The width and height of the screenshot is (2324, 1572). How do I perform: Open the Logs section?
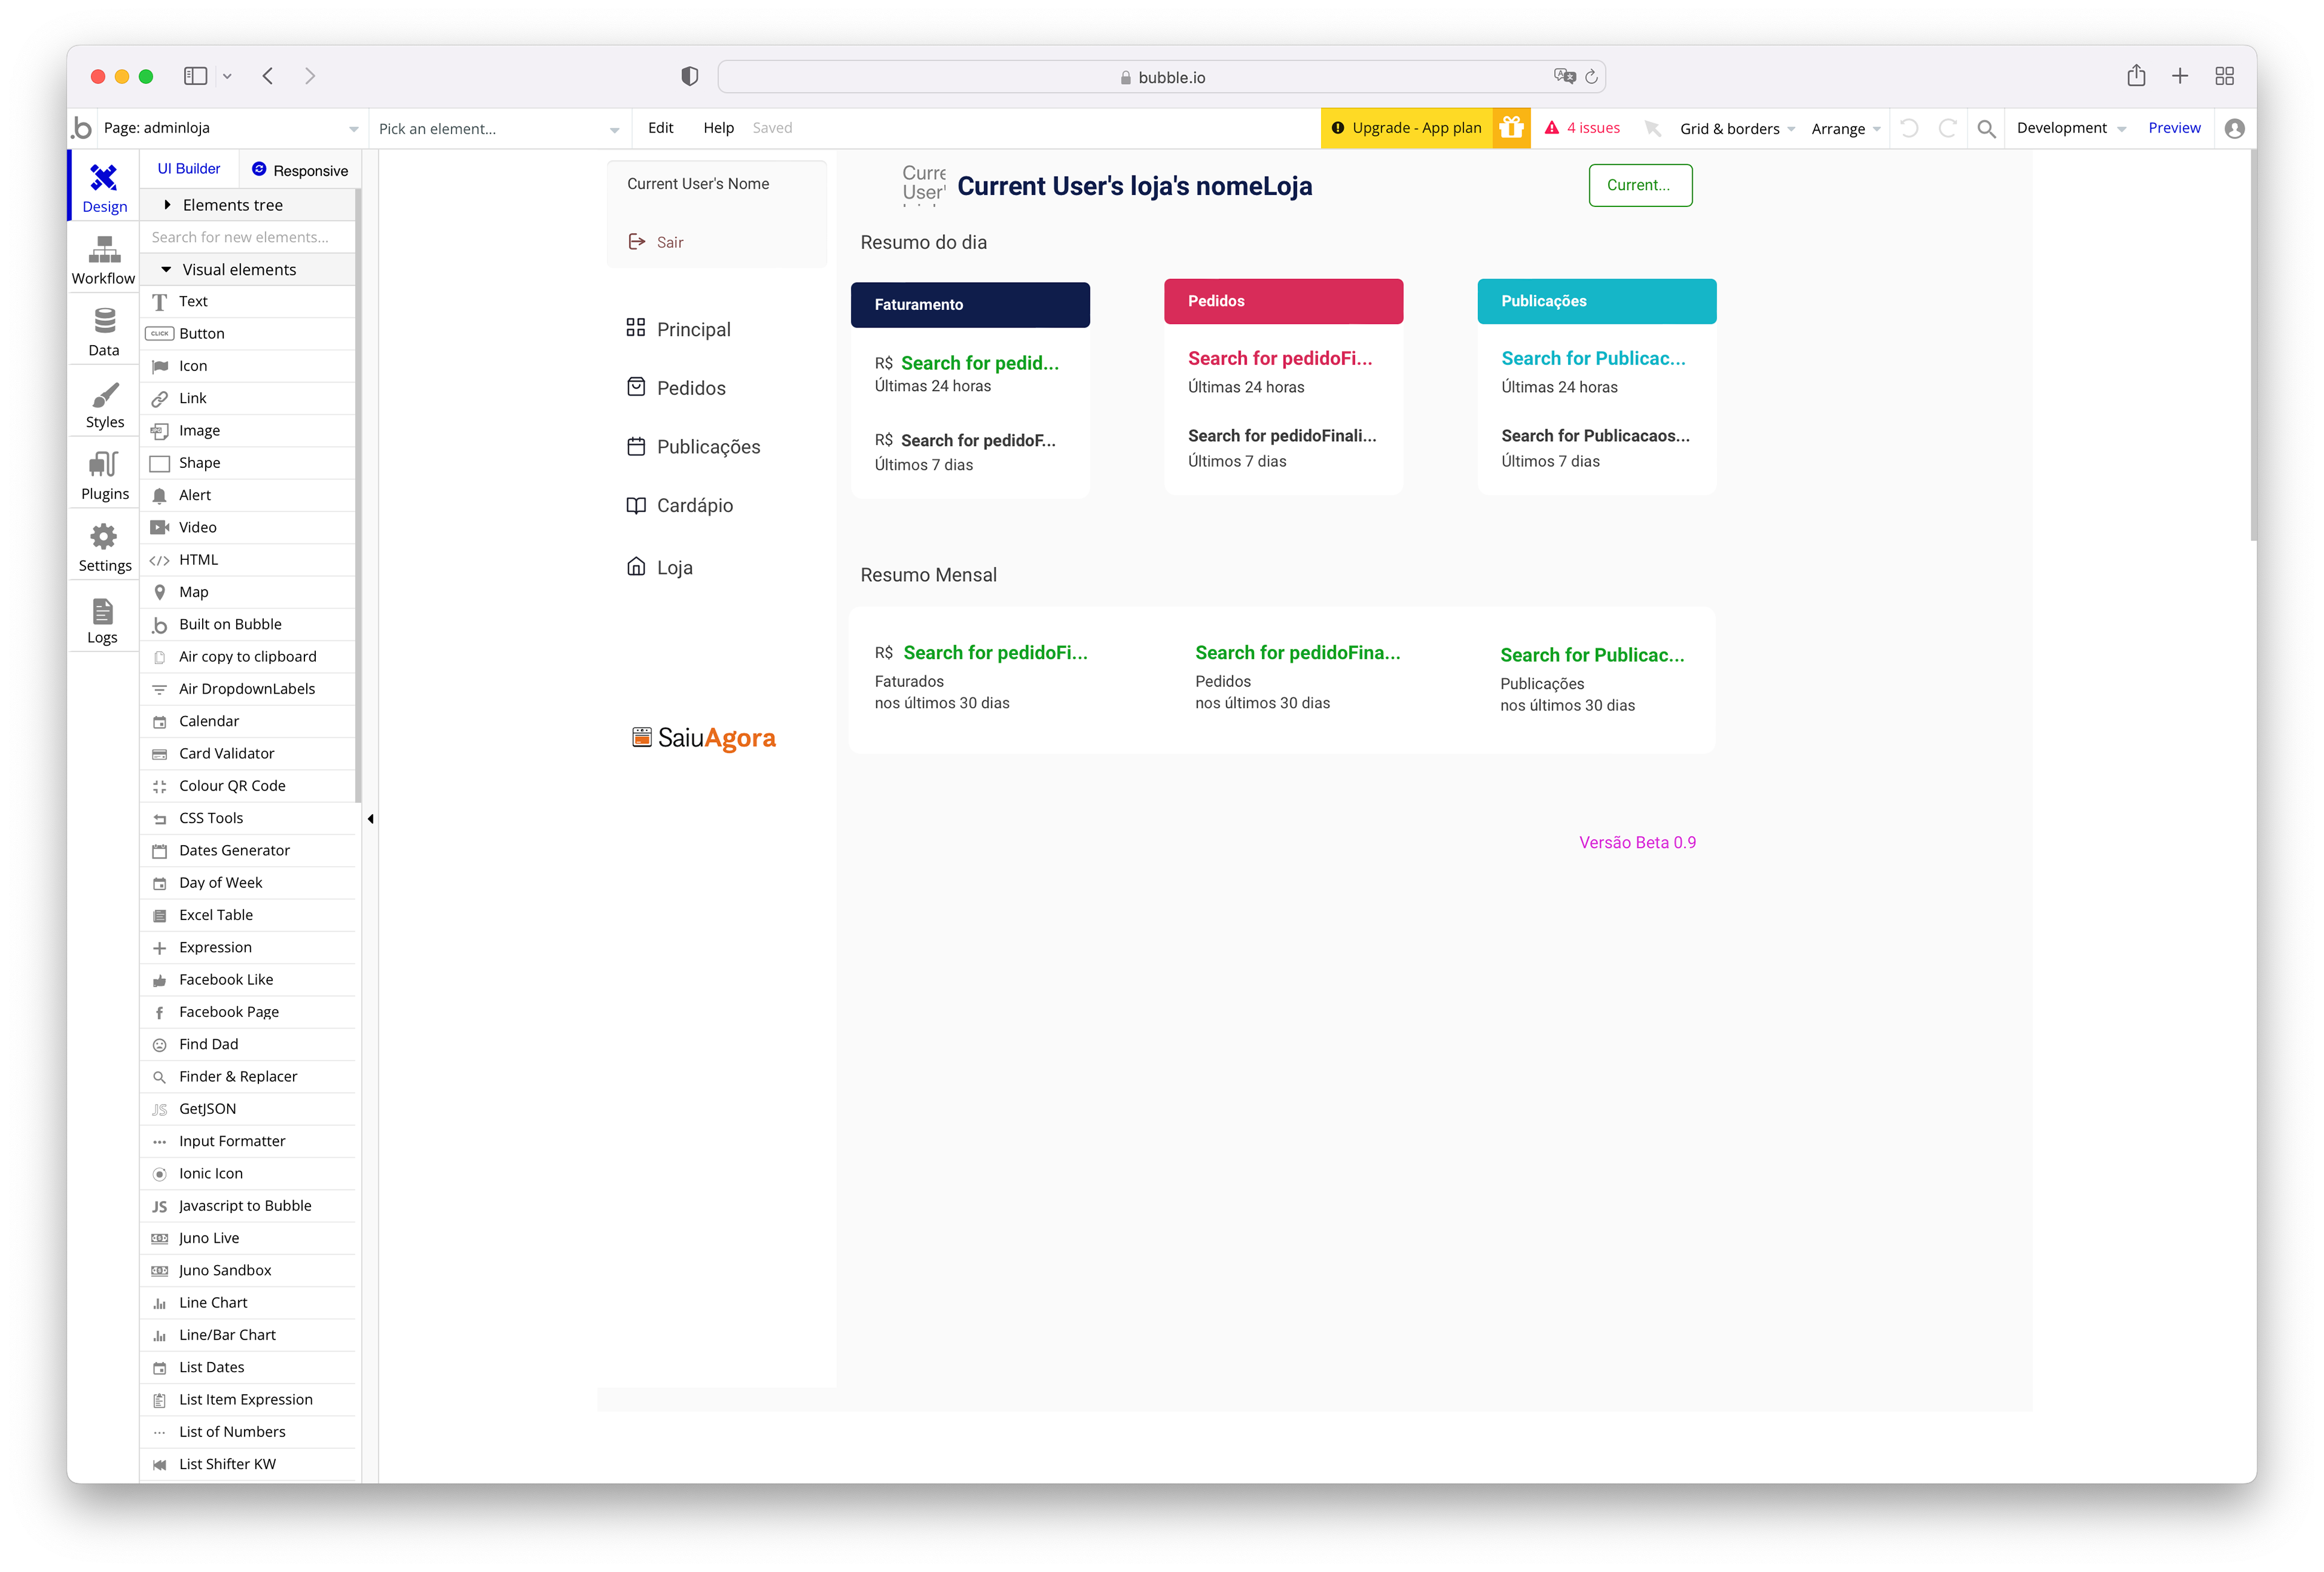point(104,620)
